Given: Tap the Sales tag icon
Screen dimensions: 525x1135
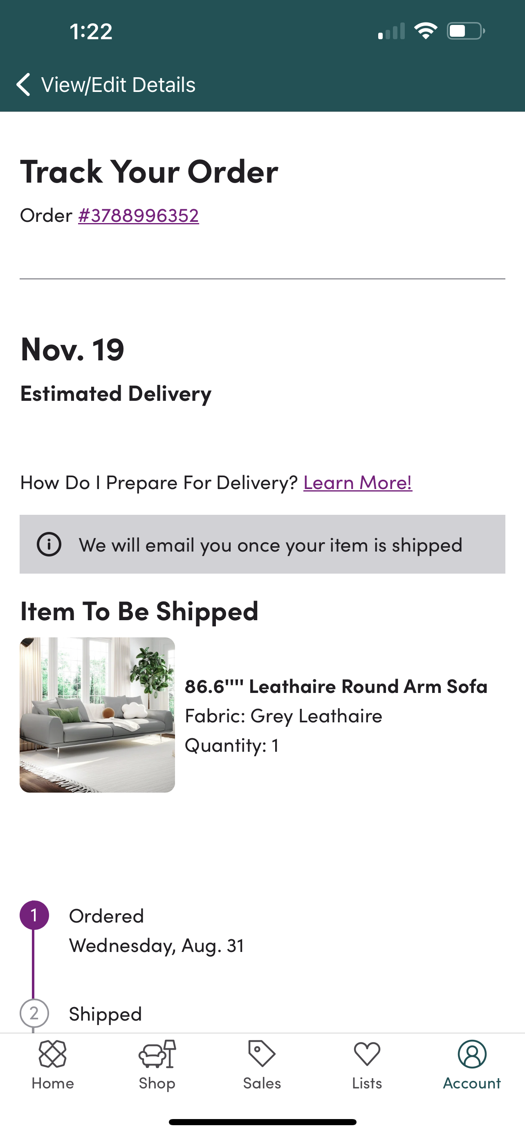Looking at the screenshot, I should click(262, 1054).
